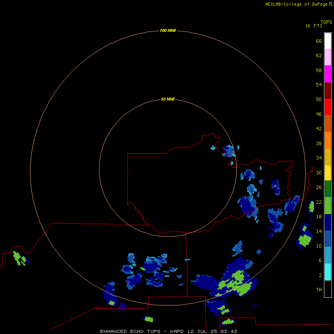Click the legend value 42
The image size is (334, 334).
click(x=319, y=129)
